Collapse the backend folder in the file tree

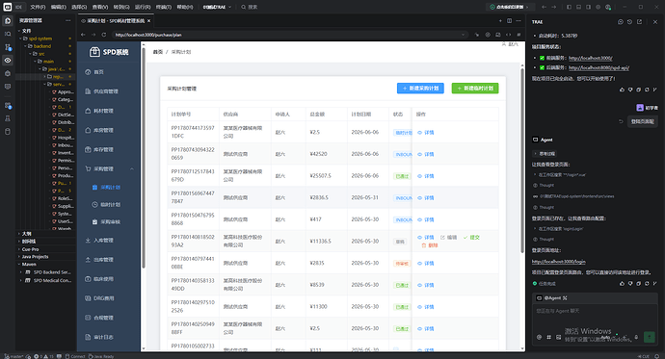(x=42, y=46)
